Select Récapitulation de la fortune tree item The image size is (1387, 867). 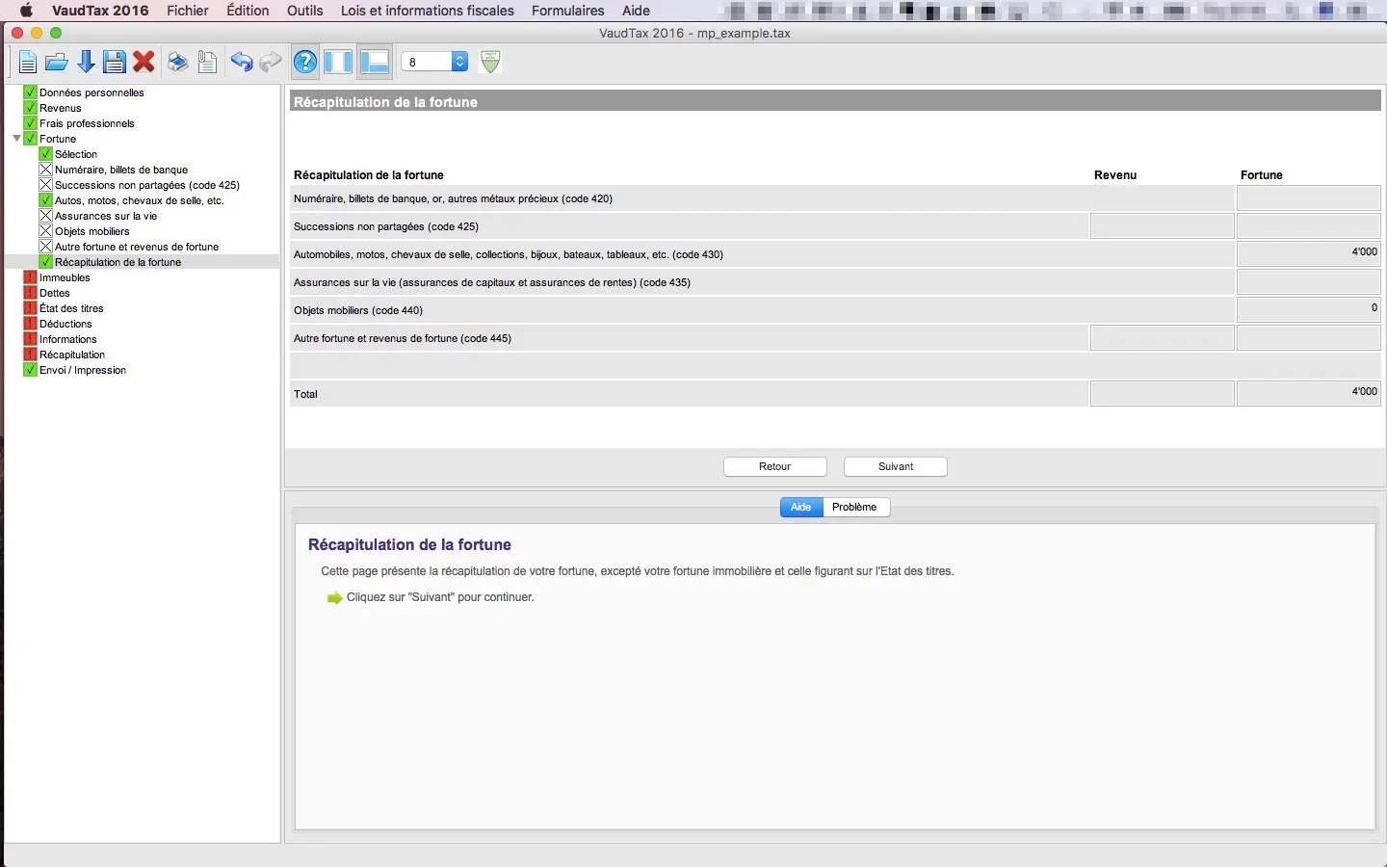(x=118, y=262)
